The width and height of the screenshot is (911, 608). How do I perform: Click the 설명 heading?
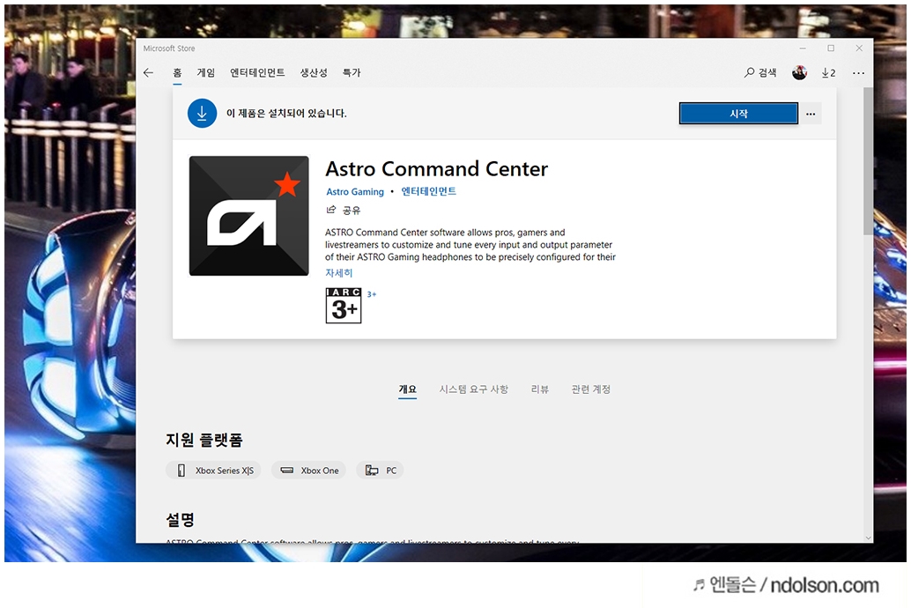180,520
